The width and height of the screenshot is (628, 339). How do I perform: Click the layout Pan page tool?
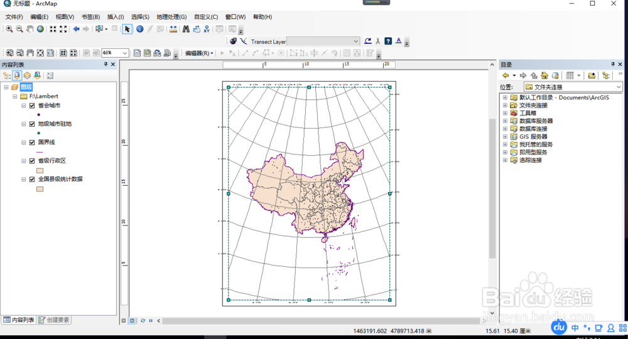(x=30, y=53)
